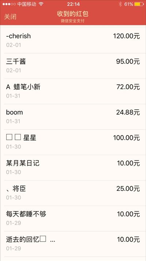This screenshot has width=146, height=261.
Task: Open the -cherish red packet entry
Action: pyautogui.click(x=73, y=40)
